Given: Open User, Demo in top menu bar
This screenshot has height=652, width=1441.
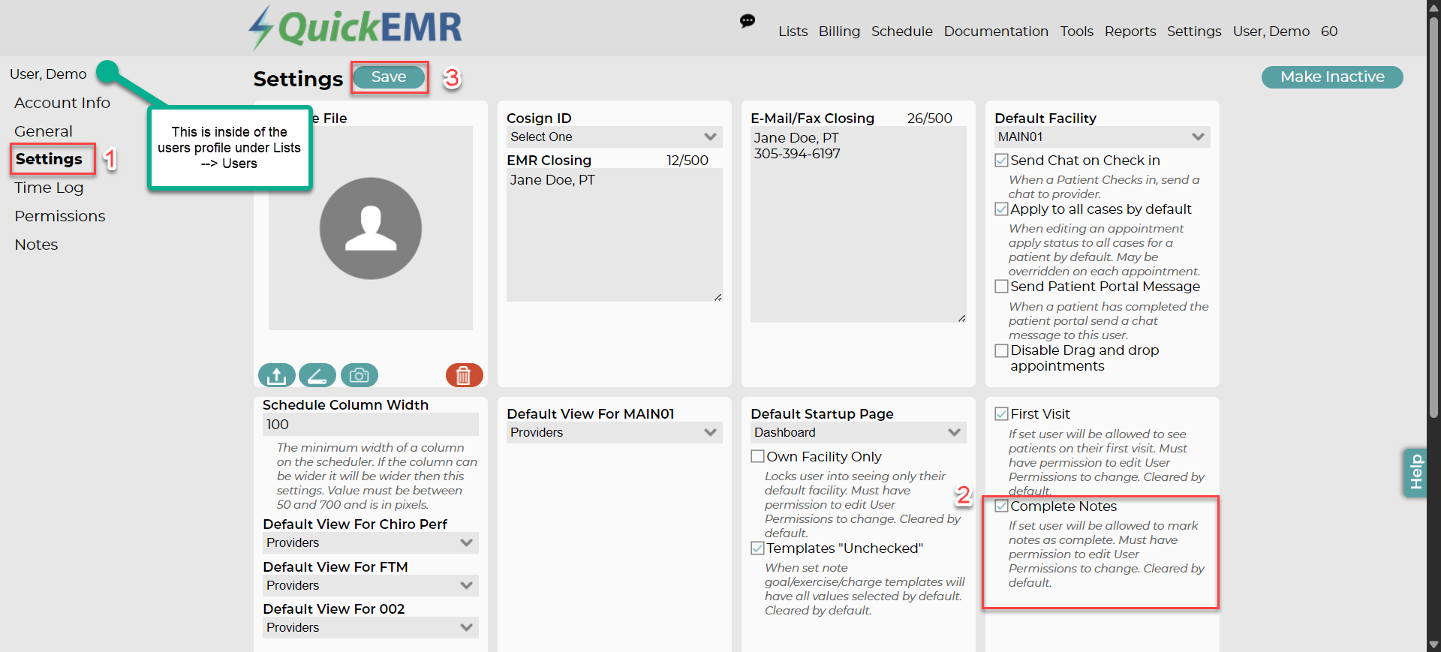Looking at the screenshot, I should point(1271,32).
